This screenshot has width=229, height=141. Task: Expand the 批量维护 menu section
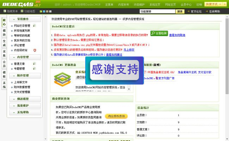[25, 106]
